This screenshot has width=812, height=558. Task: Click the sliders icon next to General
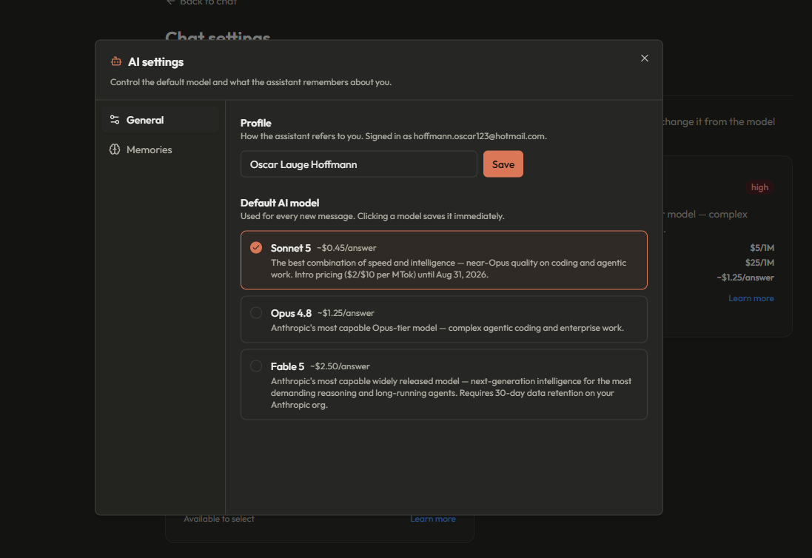click(115, 120)
